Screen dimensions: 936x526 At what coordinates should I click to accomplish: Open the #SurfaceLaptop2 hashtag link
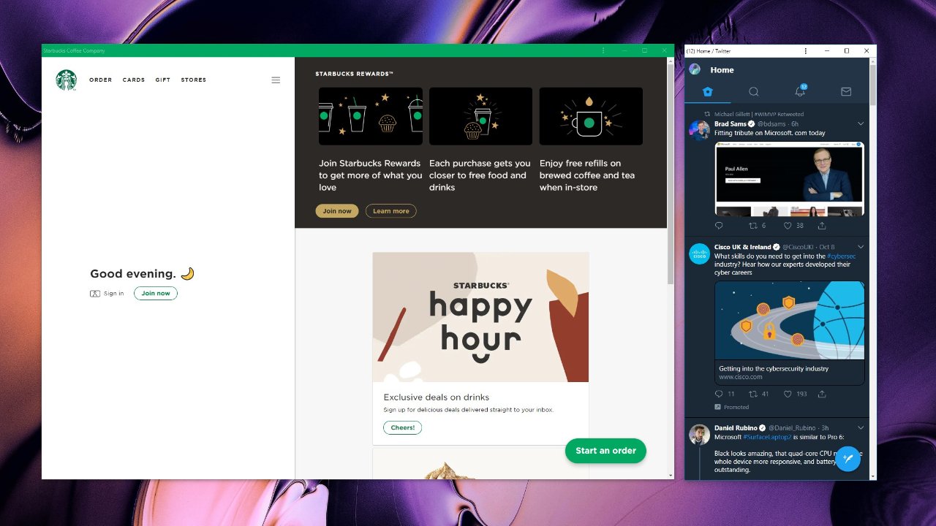767,437
